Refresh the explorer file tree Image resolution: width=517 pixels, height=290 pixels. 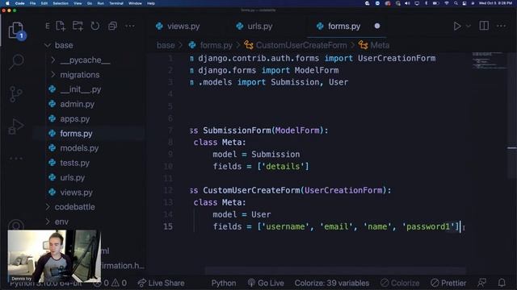point(95,26)
